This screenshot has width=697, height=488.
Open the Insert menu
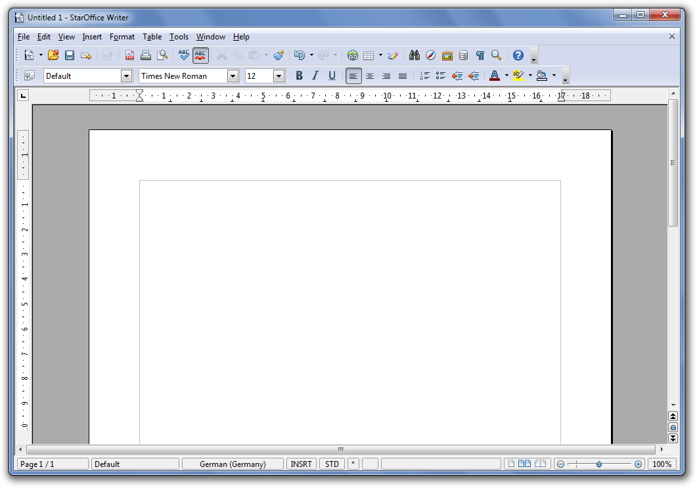[92, 37]
